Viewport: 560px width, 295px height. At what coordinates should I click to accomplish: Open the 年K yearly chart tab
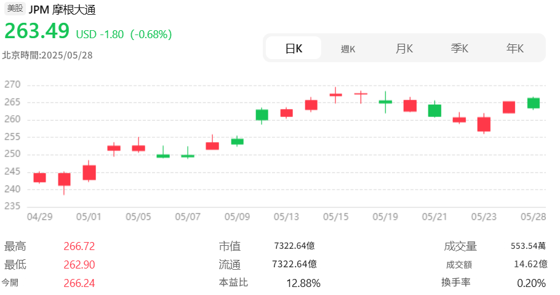[514, 48]
